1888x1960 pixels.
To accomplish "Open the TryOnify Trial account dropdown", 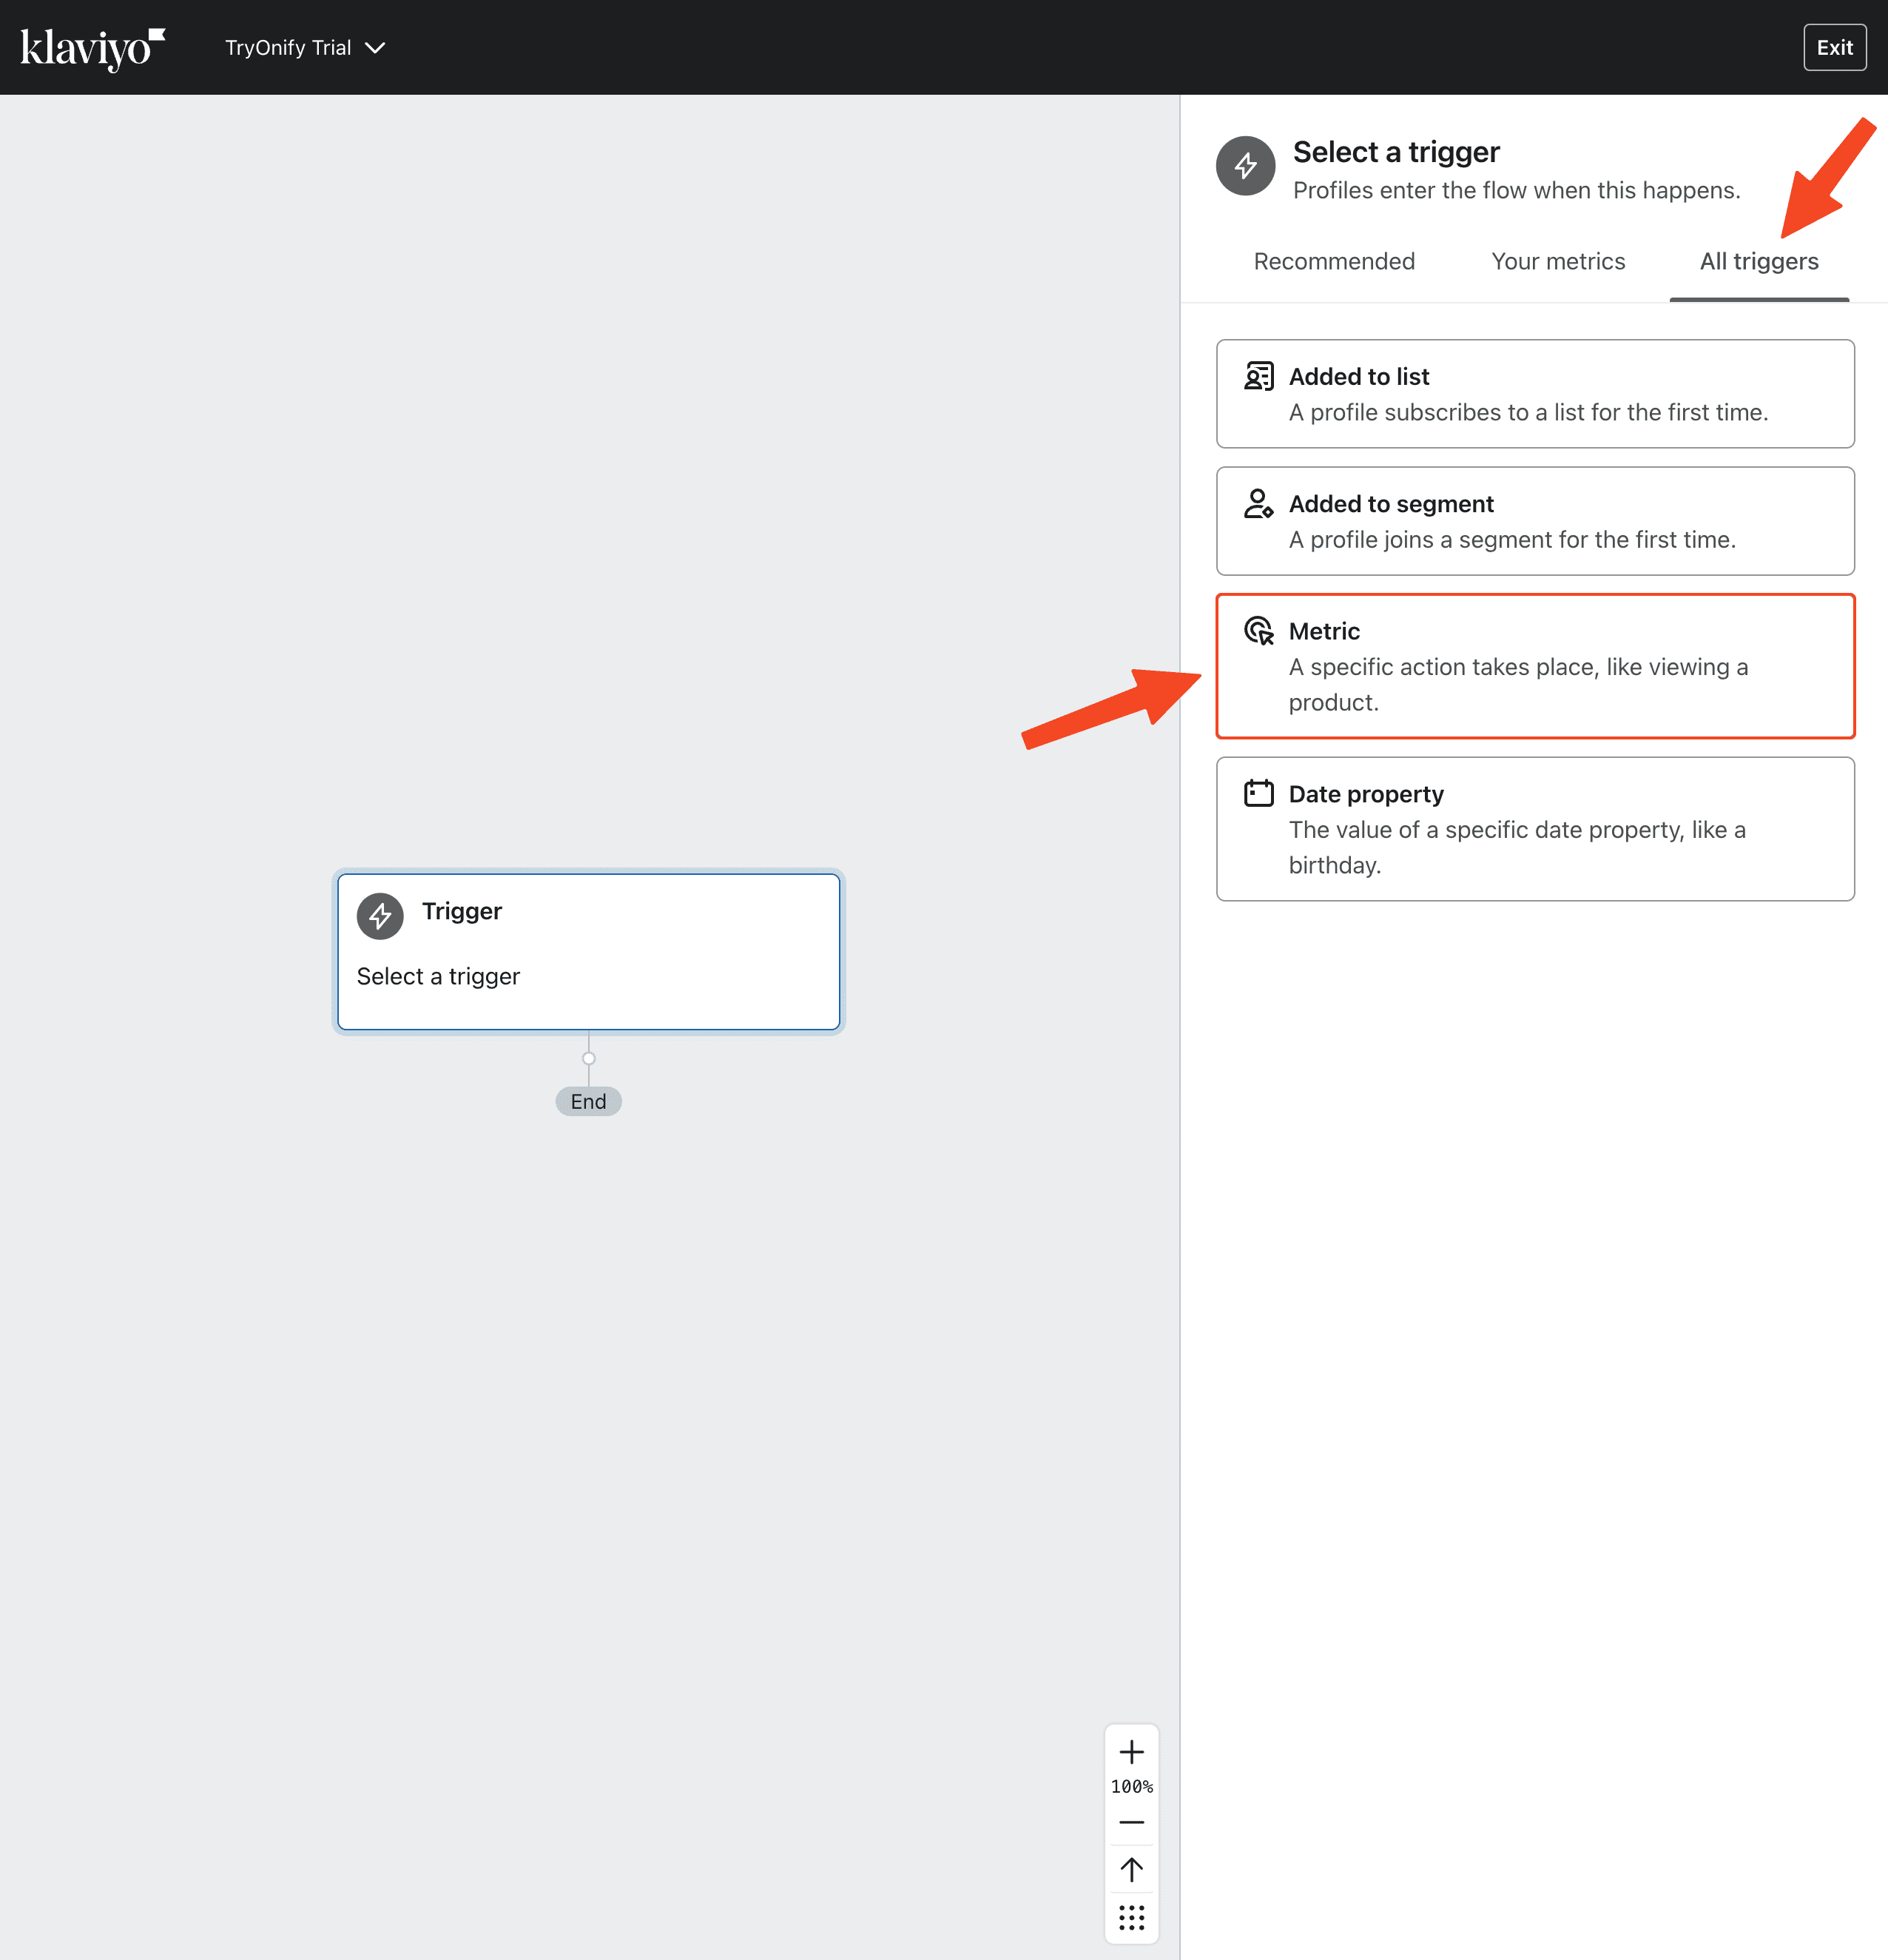I will pyautogui.click(x=305, y=48).
